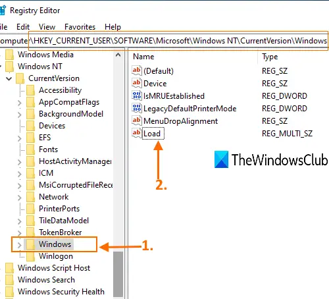Select the LegacyDefaultPrinterMode value name
Screen dimensions: 329x299
[x=190, y=109]
